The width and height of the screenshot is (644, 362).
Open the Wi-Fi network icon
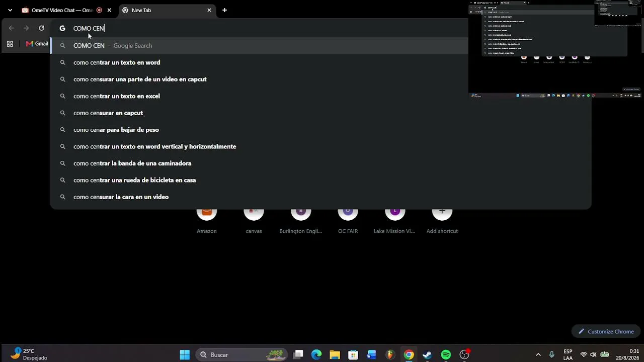(x=584, y=355)
